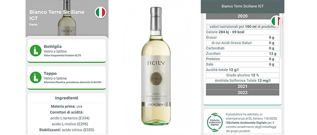Click the header bottle thumbnail on left
This screenshot has width=317, height=135.
coord(67,18)
